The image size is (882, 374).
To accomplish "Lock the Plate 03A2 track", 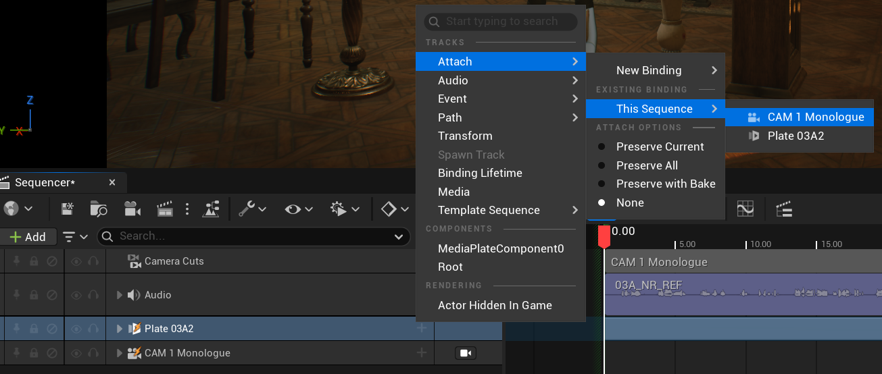I will coord(34,329).
